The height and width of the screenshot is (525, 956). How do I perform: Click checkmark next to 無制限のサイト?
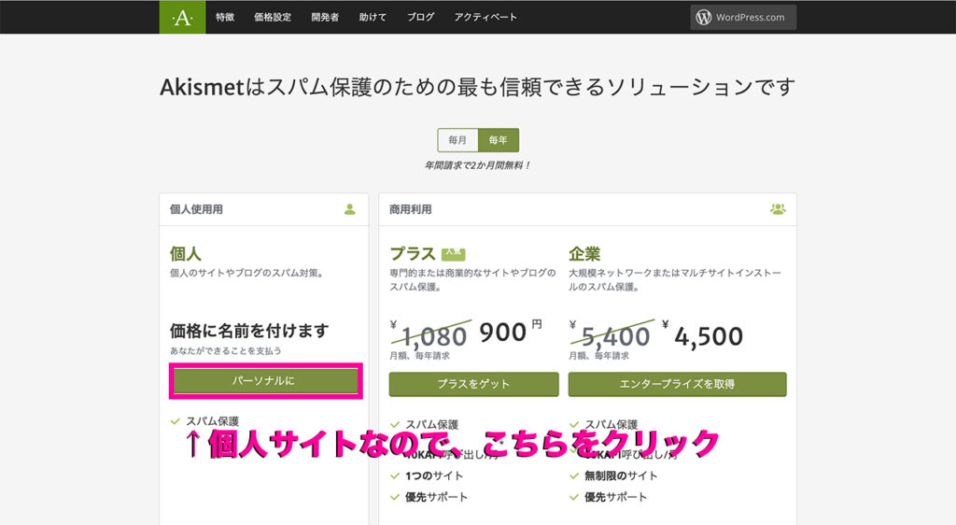[x=574, y=476]
